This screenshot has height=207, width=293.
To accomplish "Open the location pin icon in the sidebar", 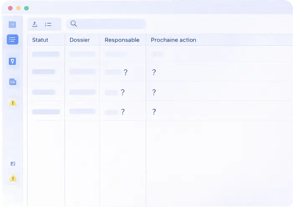I will coord(12,61).
